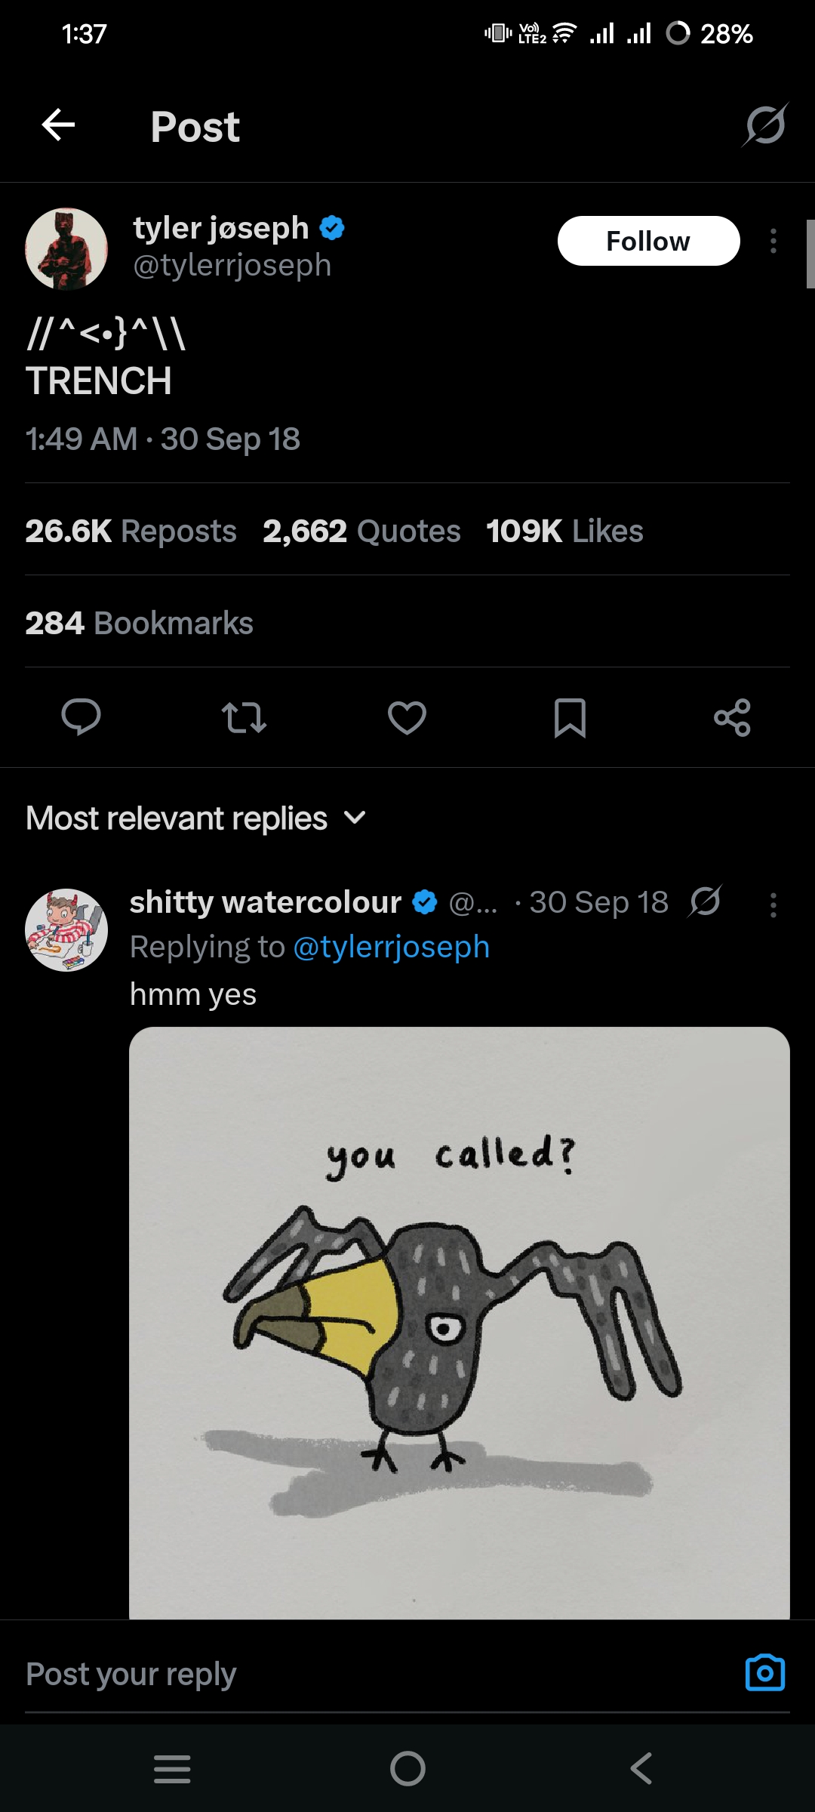Like the TRENCH post with the heart
Image resolution: width=815 pixels, height=1812 pixels.
[x=407, y=716]
